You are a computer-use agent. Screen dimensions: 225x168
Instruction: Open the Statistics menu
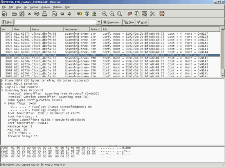point(58,7)
